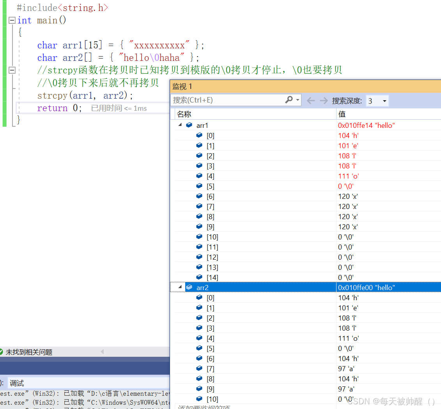This screenshot has width=441, height=409.
Task: Select the 调试 output source field
Action: pyautogui.click(x=89, y=383)
